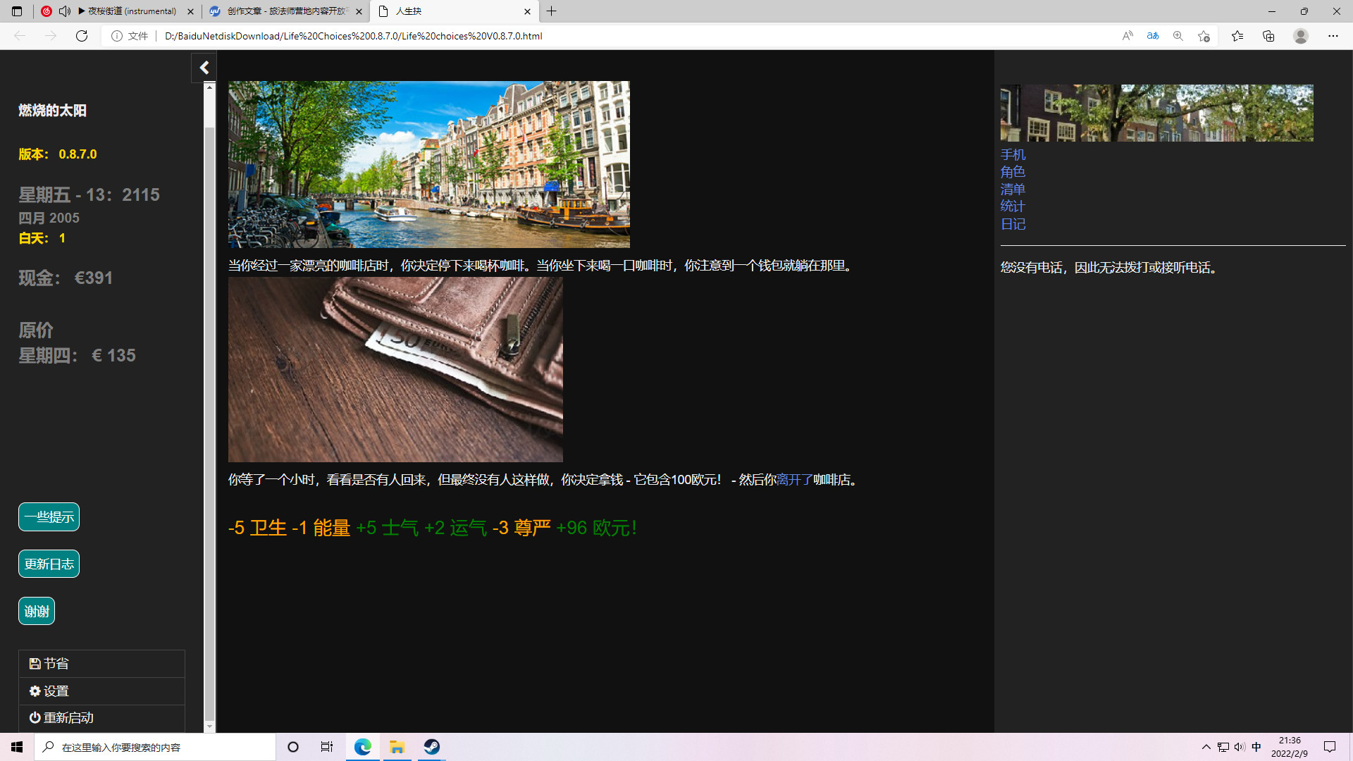Click the sidebar scrollbar down arrow
Viewport: 1353px width, 761px height.
209,726
